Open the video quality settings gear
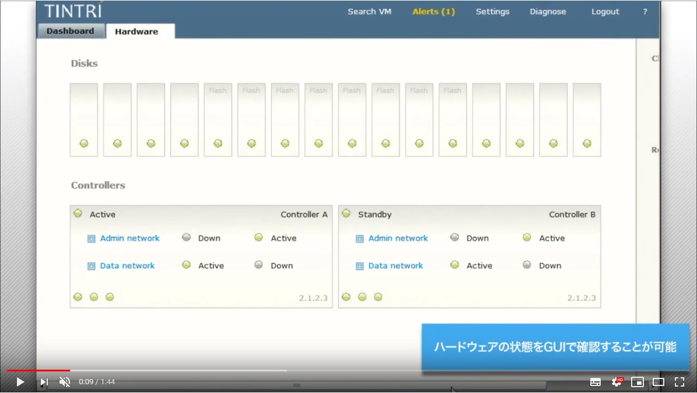697x393 pixels. pyautogui.click(x=617, y=381)
